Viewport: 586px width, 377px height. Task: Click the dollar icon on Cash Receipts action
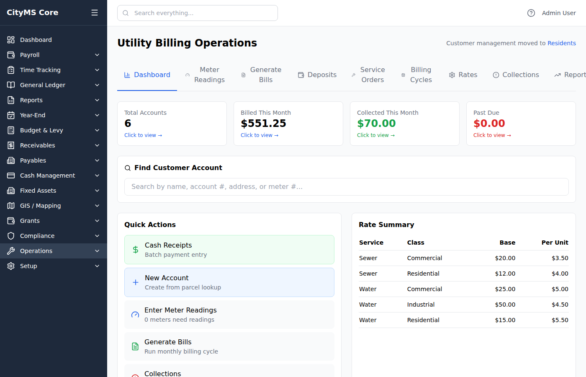coord(135,249)
